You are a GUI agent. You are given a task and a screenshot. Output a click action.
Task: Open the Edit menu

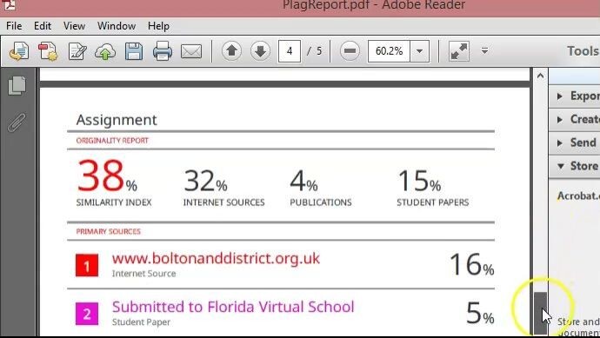coord(43,26)
